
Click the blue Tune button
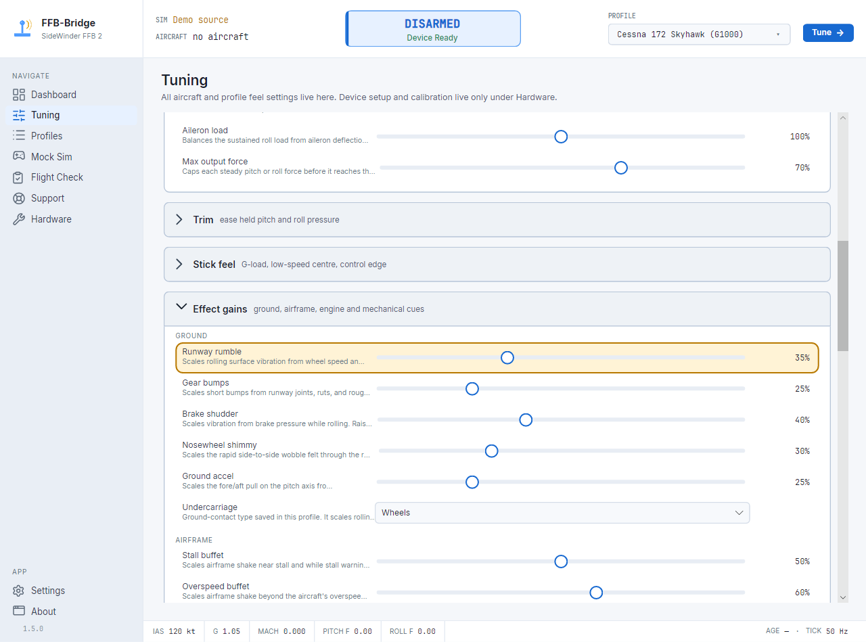click(x=828, y=32)
